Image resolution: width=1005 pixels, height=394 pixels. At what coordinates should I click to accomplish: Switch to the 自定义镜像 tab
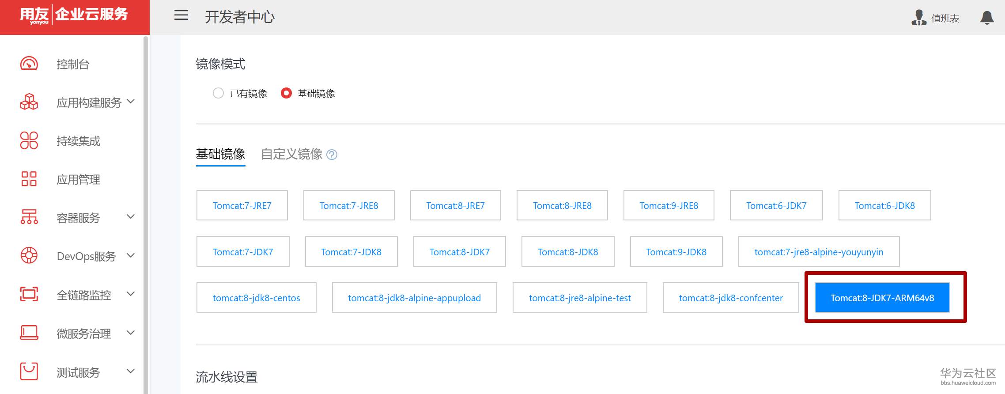coord(292,154)
